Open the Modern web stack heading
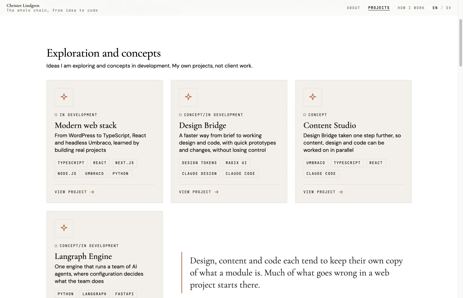The height and width of the screenshot is (298, 463). (x=86, y=125)
